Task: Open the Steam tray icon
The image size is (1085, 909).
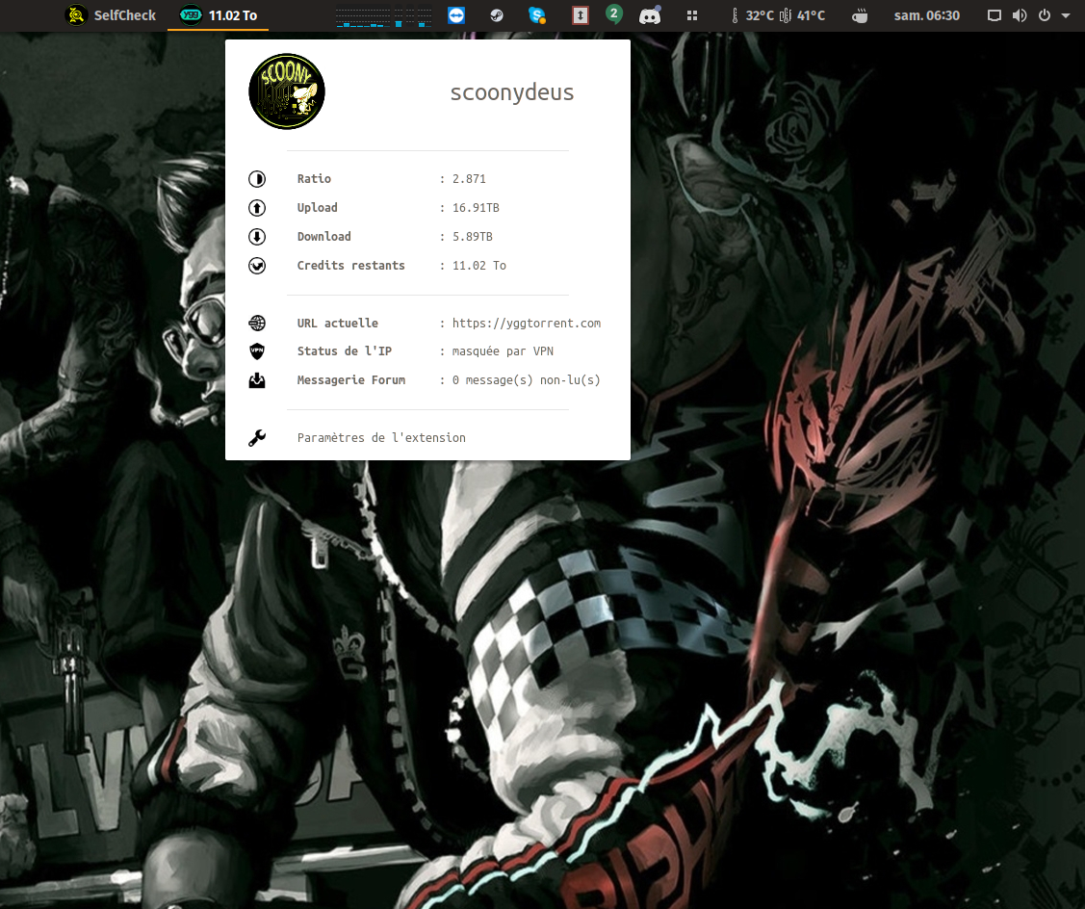Action: (497, 15)
